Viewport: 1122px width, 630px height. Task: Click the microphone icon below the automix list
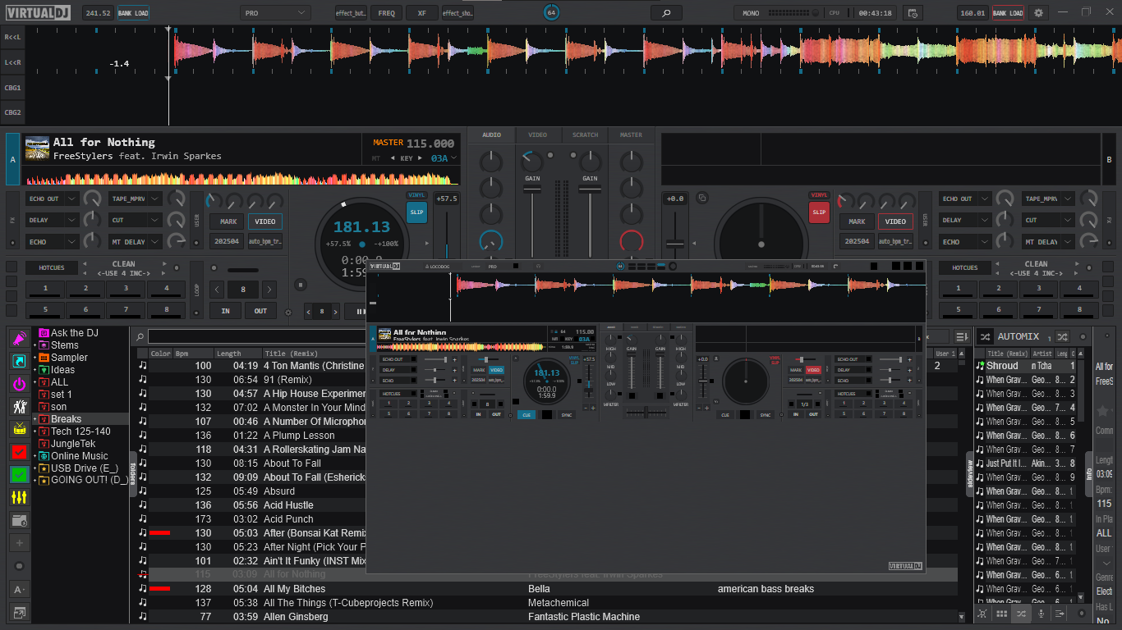click(x=1041, y=614)
